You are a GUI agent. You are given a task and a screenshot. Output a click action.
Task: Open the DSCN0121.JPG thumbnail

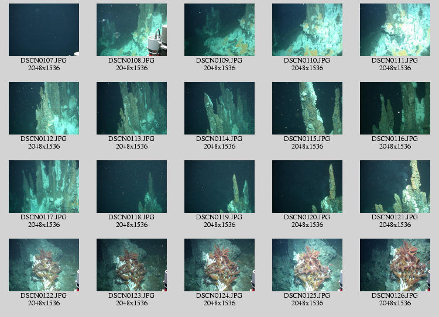pos(395,187)
